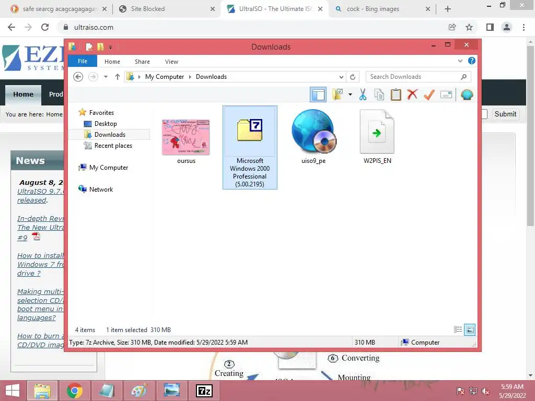Screen dimensions: 535x401
Task: Open recent locations dropdown arrow
Action: (106, 77)
